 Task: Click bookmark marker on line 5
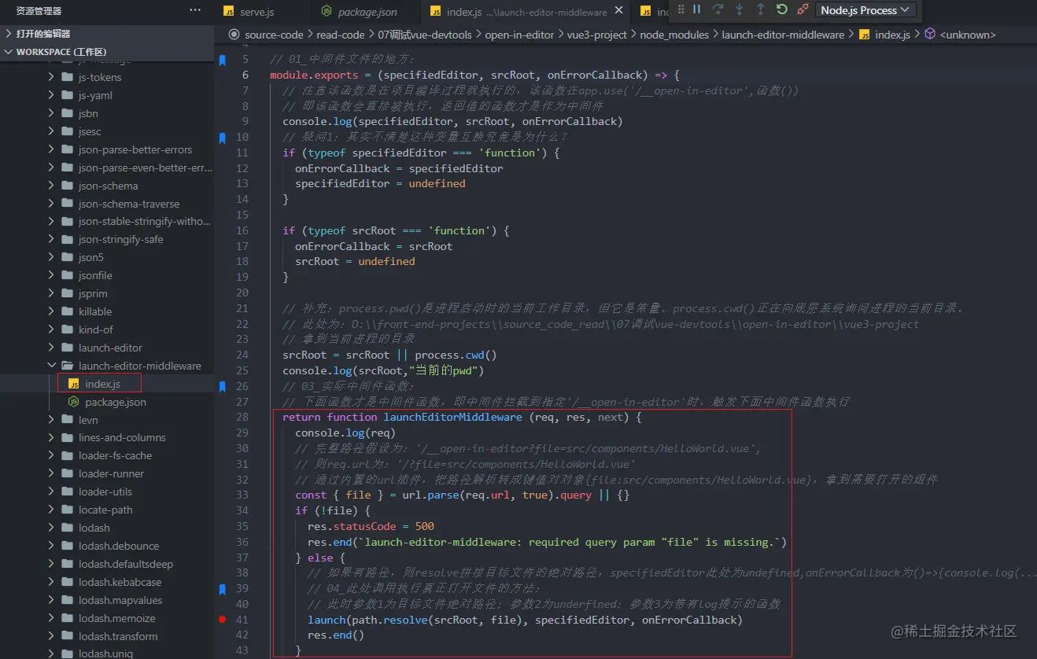pos(222,60)
